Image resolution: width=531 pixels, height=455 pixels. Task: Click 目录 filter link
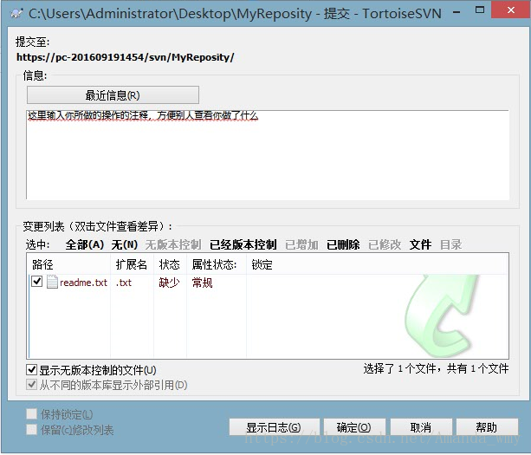[450, 244]
